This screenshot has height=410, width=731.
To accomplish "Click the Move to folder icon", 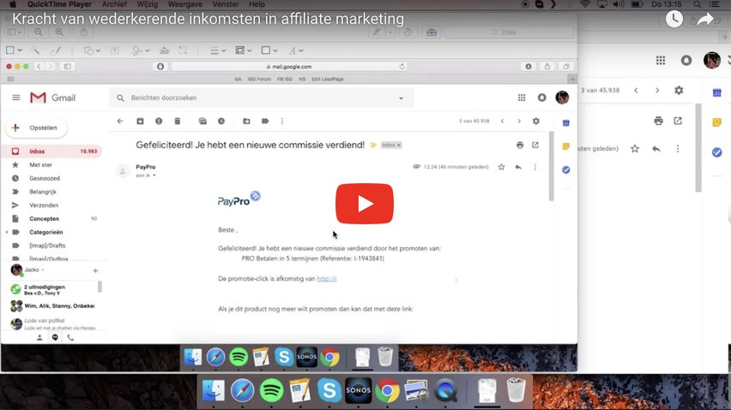I will click(246, 122).
